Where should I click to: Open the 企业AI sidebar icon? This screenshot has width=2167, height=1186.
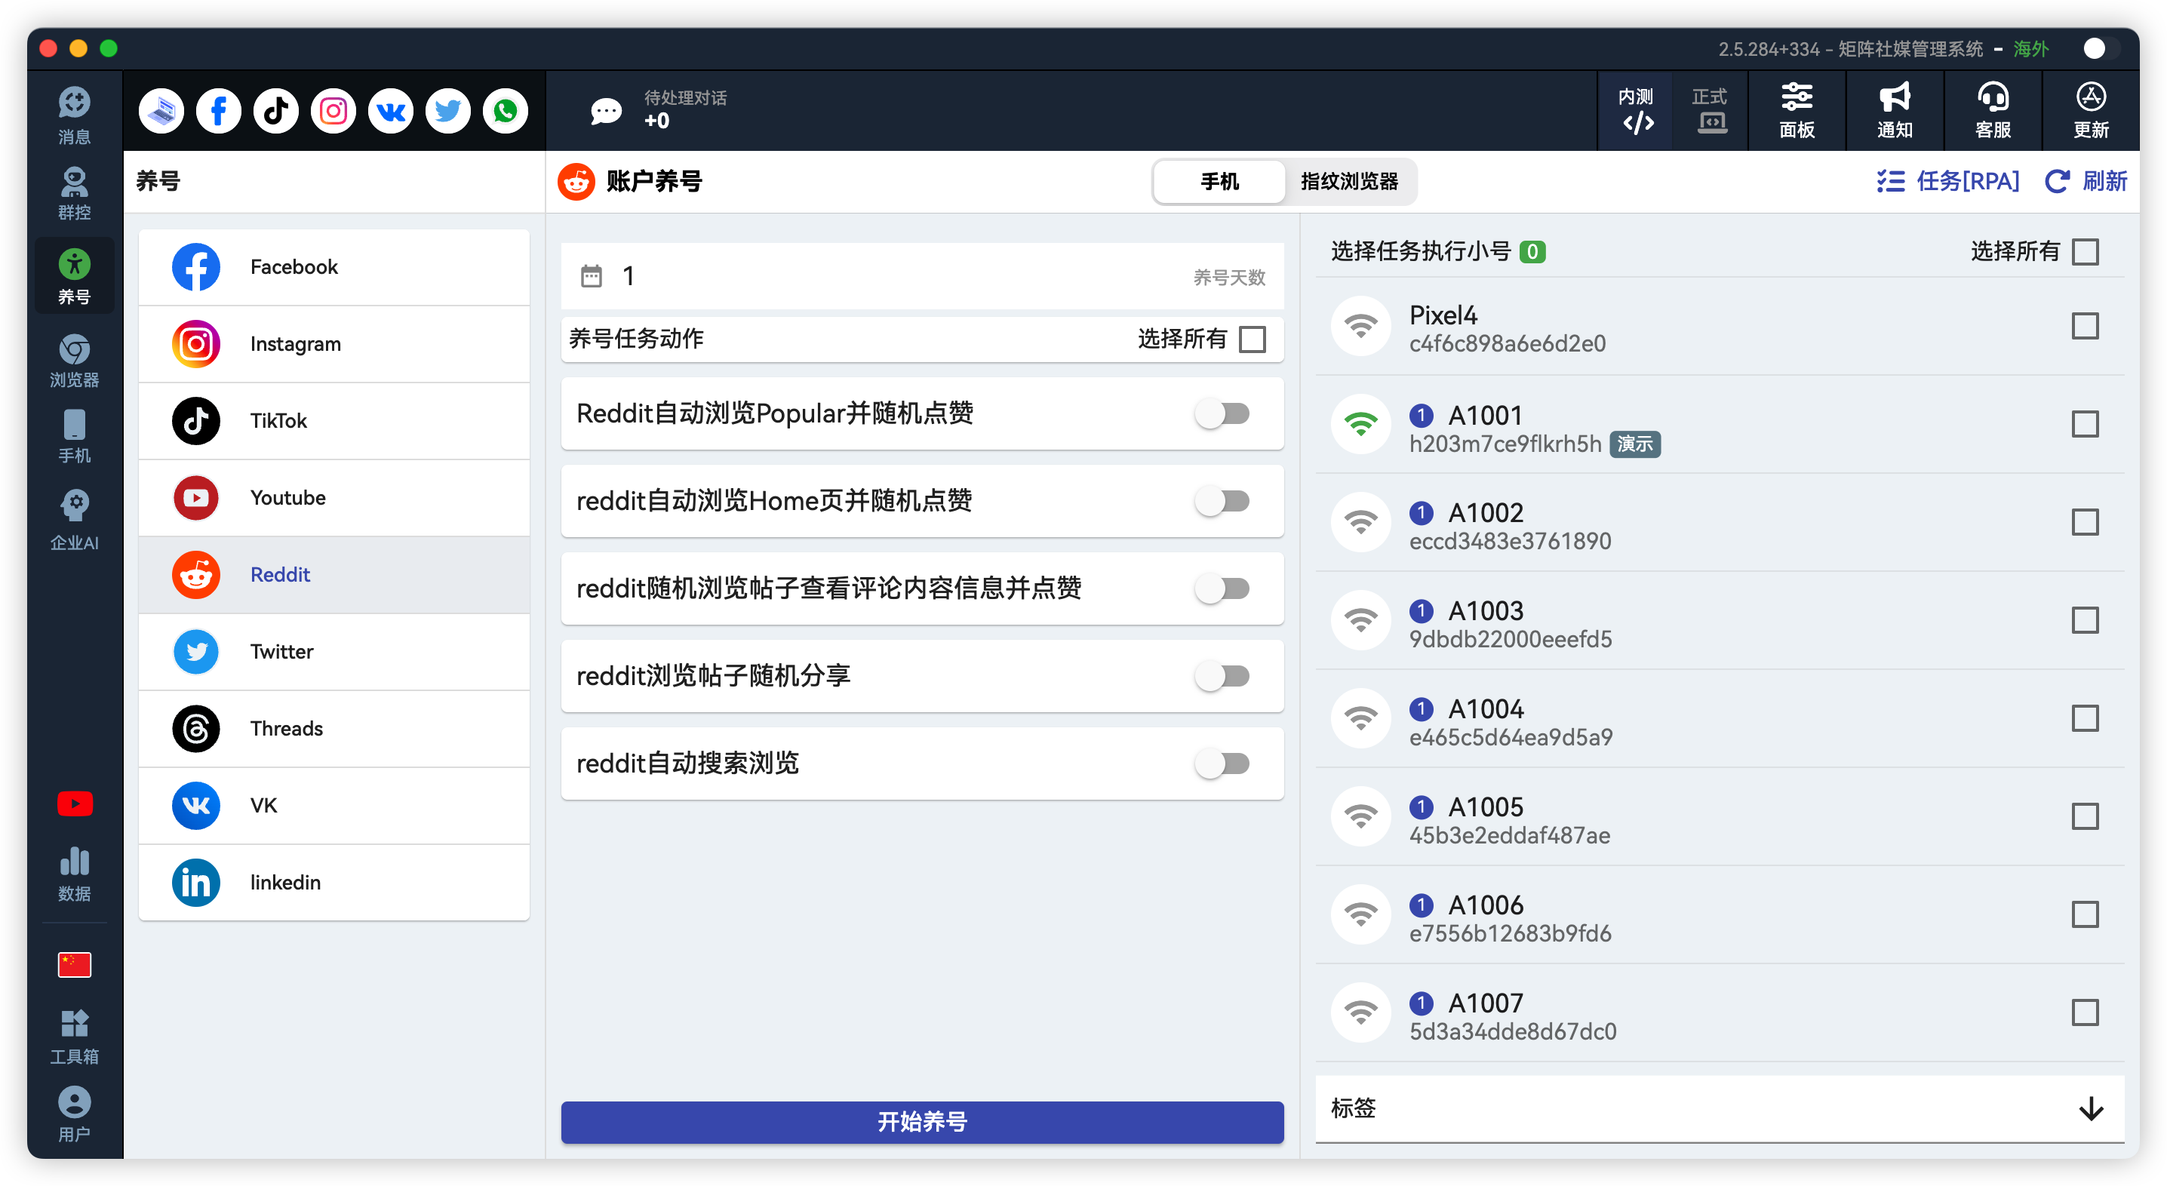click(x=74, y=521)
